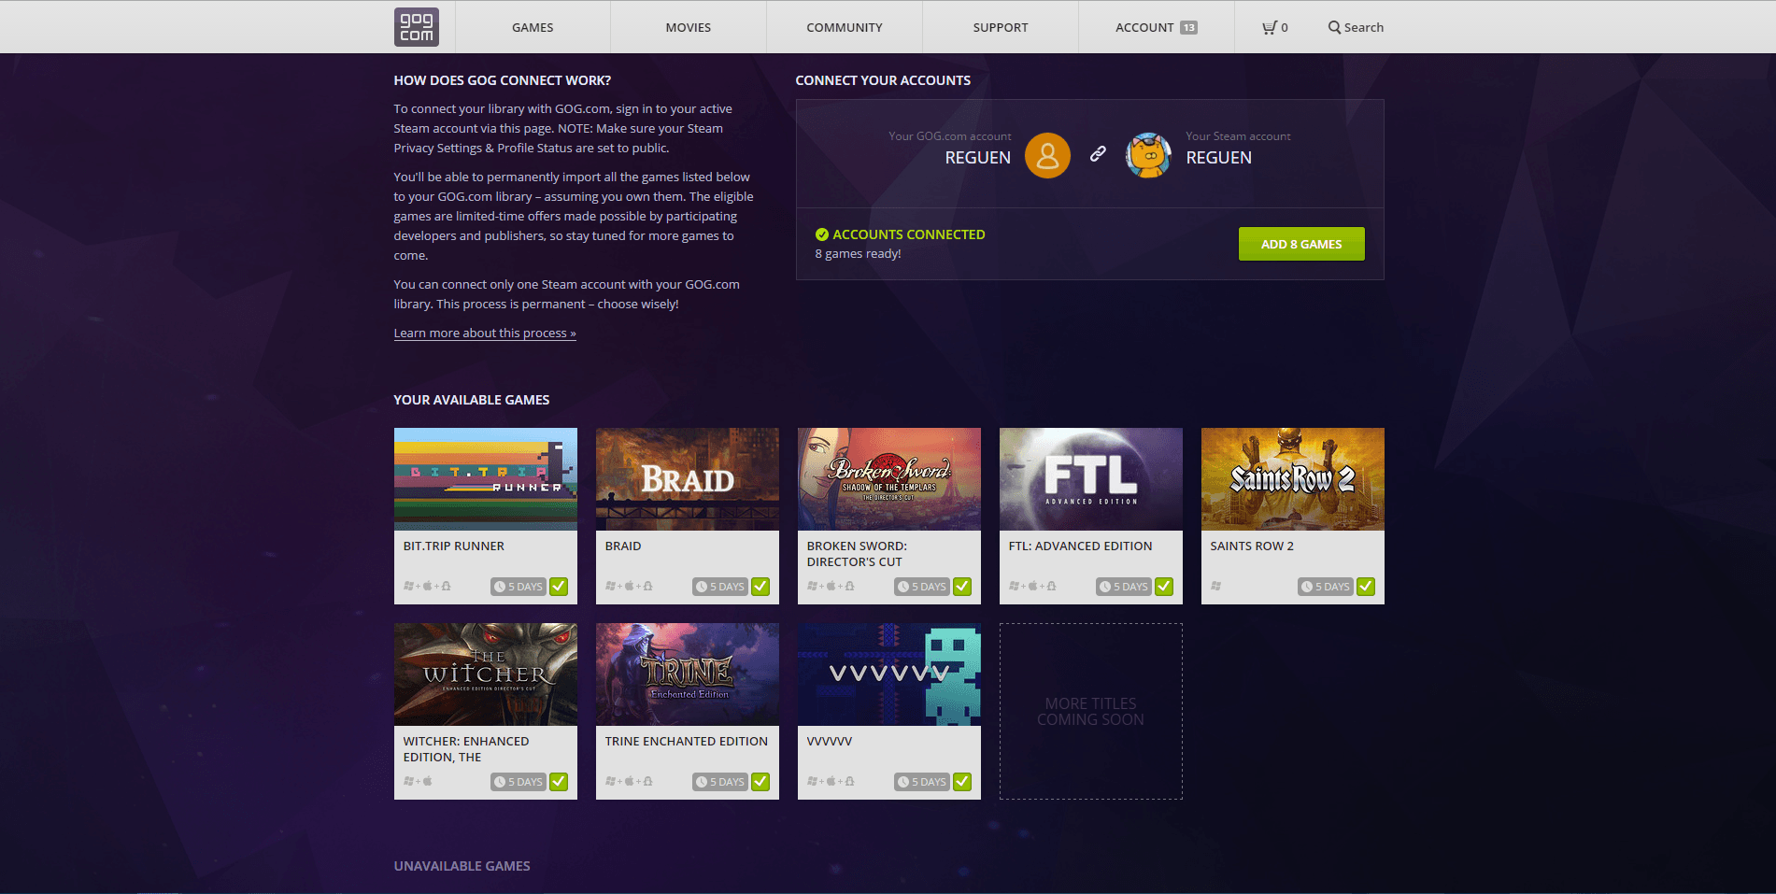1776x894 pixels.
Task: Click the REGUEN Steam account name
Action: point(1219,158)
